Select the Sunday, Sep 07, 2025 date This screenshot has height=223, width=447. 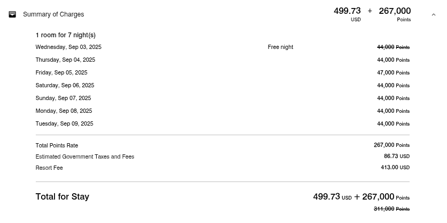click(x=64, y=98)
